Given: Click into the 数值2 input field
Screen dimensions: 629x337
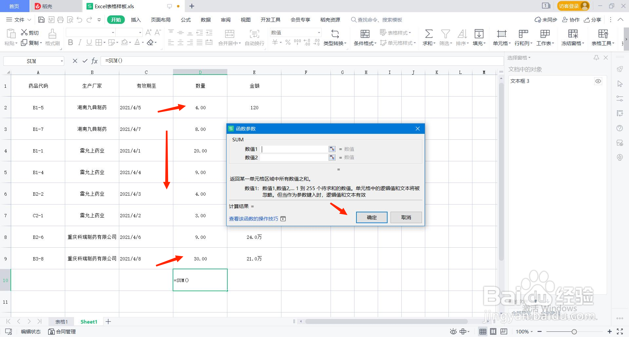Looking at the screenshot, I should [x=295, y=157].
